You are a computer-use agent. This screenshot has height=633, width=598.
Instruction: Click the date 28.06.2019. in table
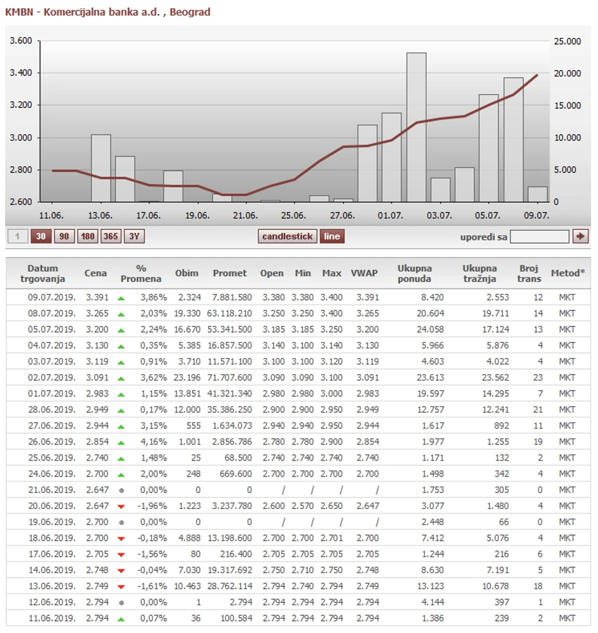(x=52, y=410)
